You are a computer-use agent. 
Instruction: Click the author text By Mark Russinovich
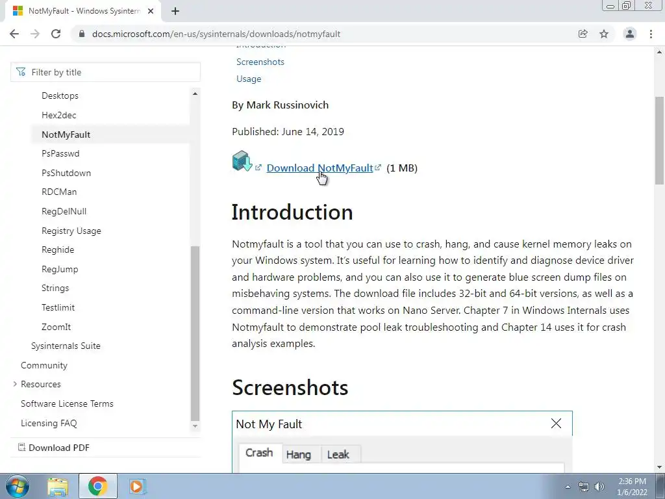coord(281,105)
